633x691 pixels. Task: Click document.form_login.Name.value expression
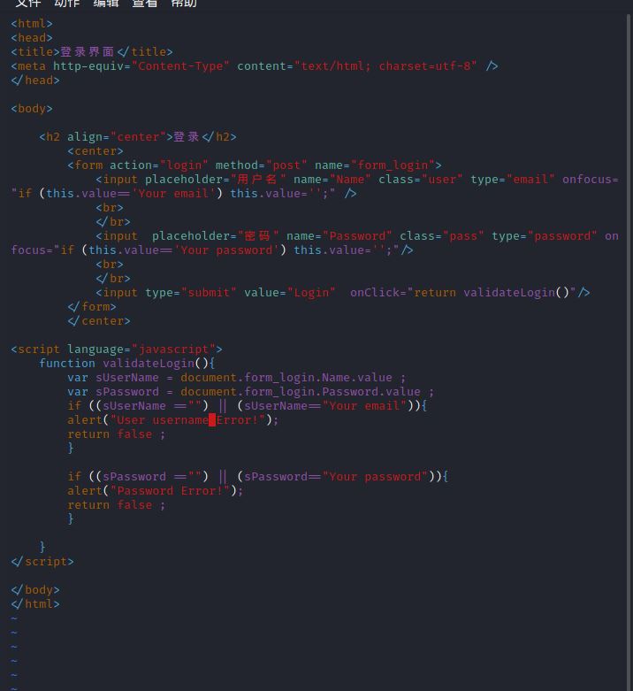286,378
